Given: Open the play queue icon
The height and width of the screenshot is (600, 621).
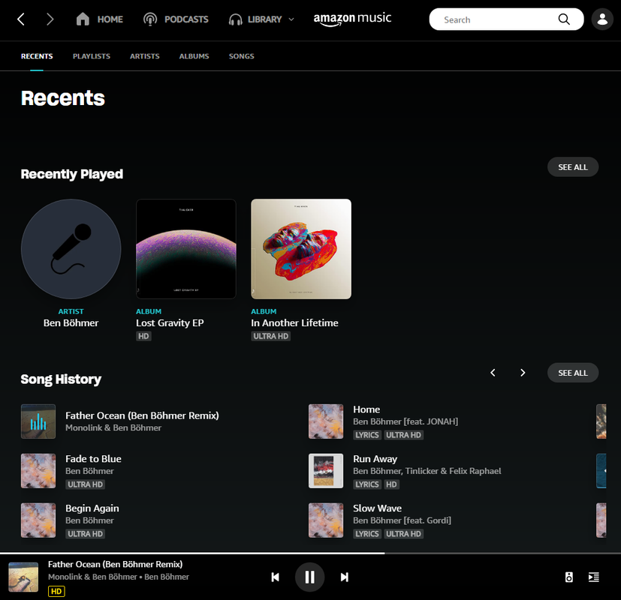Looking at the screenshot, I should [x=594, y=577].
